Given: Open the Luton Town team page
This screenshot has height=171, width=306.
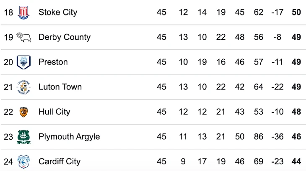Looking at the screenshot, I should pyautogui.click(x=60, y=87).
